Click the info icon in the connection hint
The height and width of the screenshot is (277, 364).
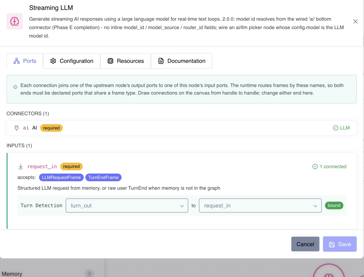[x=15, y=87]
